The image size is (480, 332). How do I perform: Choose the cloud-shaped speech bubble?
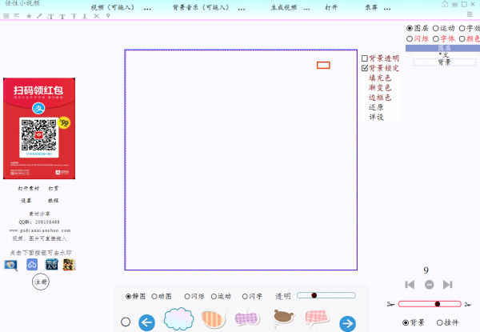pos(178,319)
